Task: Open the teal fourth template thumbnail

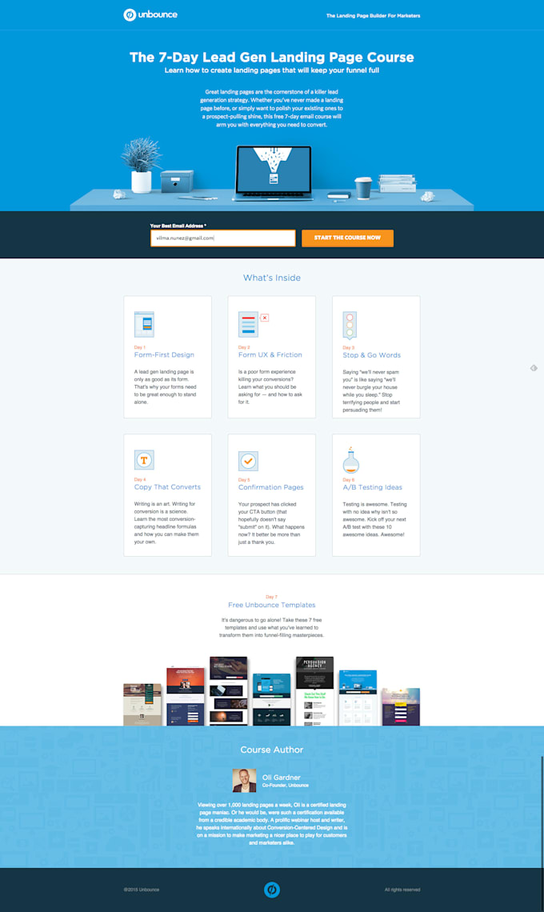Action: [x=272, y=700]
